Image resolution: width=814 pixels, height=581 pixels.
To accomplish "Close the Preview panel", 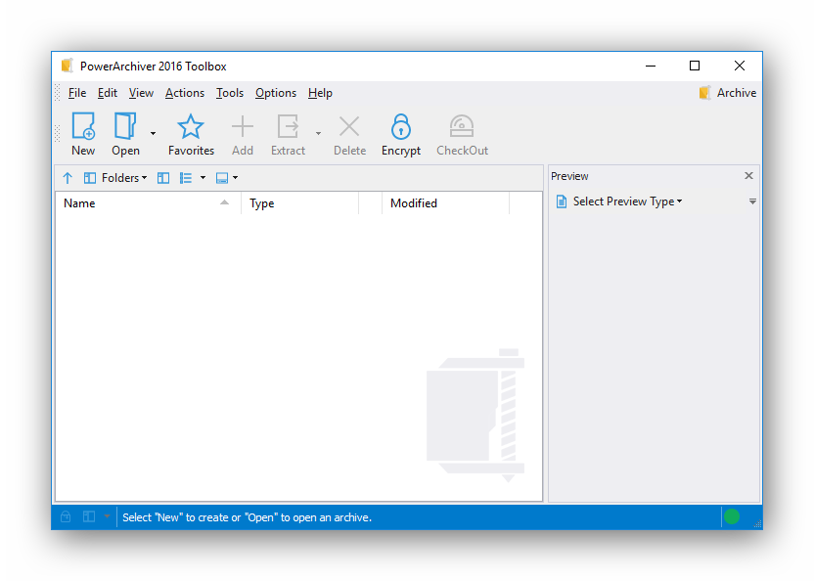I will 748,176.
